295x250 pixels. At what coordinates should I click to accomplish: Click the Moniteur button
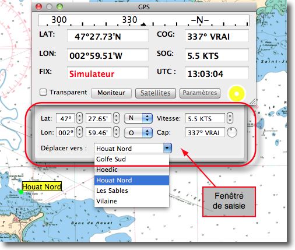click(111, 93)
